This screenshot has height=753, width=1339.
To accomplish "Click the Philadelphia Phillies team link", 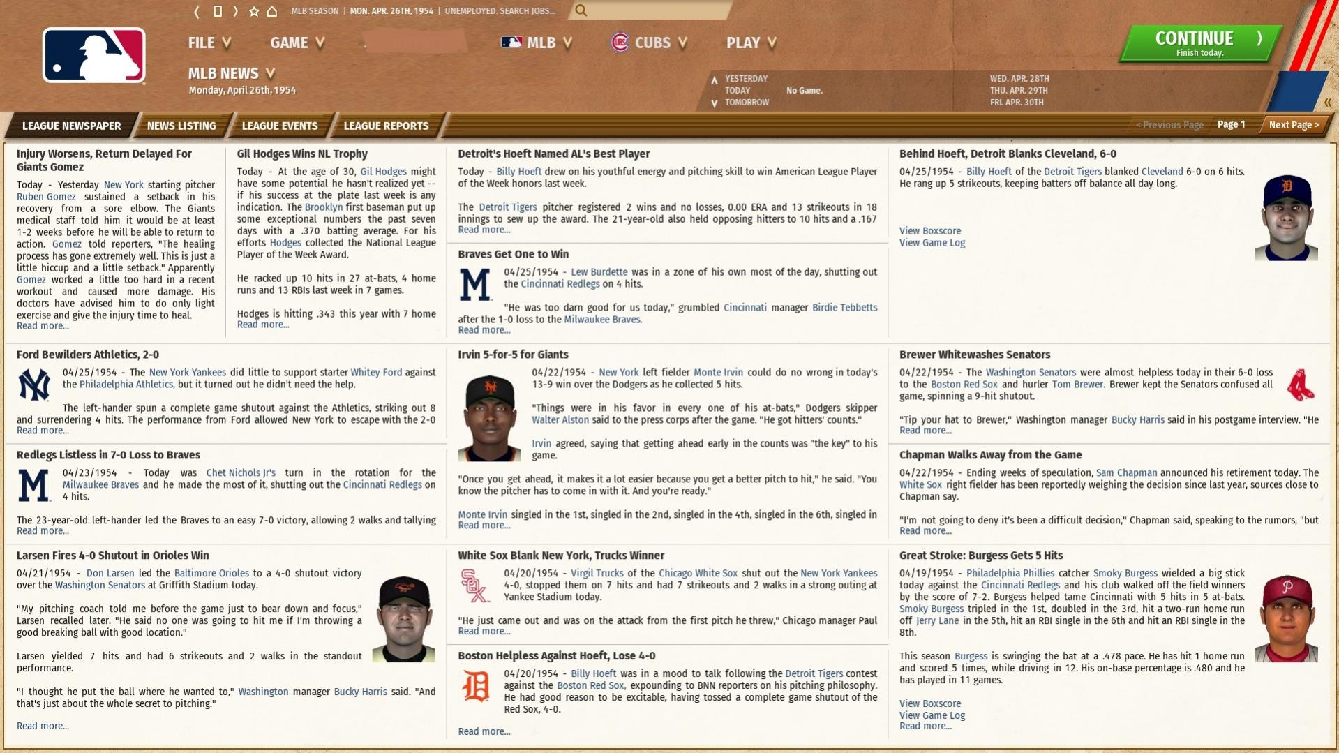I will tap(1010, 574).
